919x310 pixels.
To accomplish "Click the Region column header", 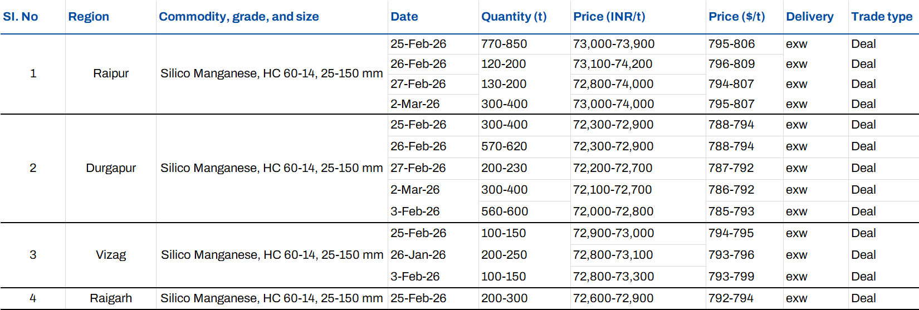I will [x=89, y=17].
